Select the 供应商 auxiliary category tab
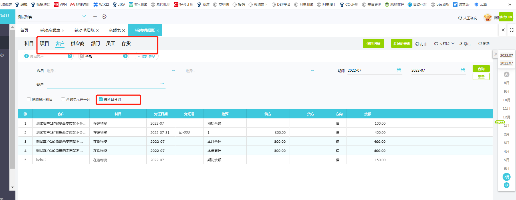The image size is (516, 200). pyautogui.click(x=77, y=43)
